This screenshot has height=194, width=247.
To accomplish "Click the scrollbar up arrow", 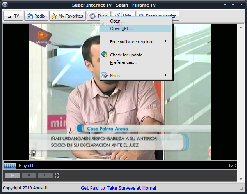I will 241,28.
